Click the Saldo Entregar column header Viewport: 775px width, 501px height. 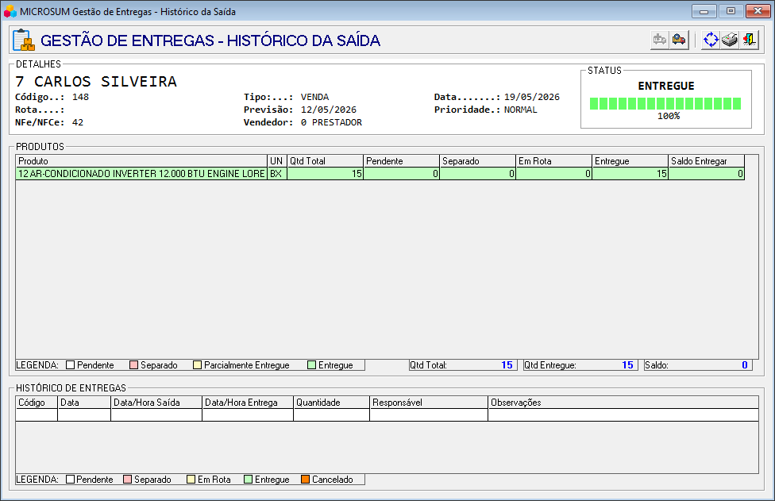tap(706, 161)
